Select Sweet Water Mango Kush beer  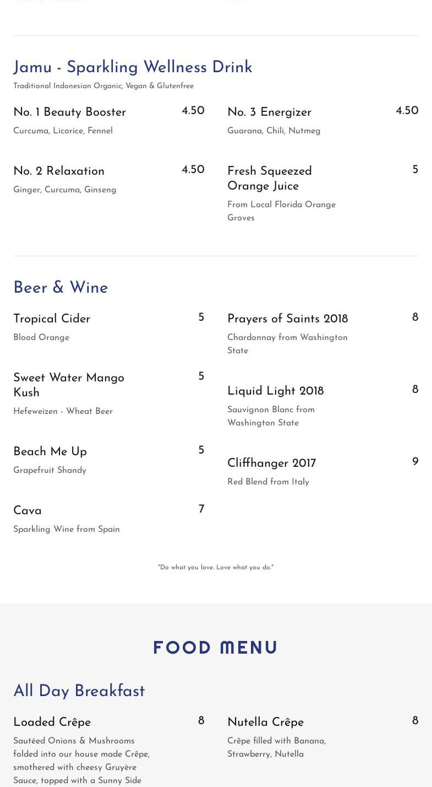coord(69,385)
